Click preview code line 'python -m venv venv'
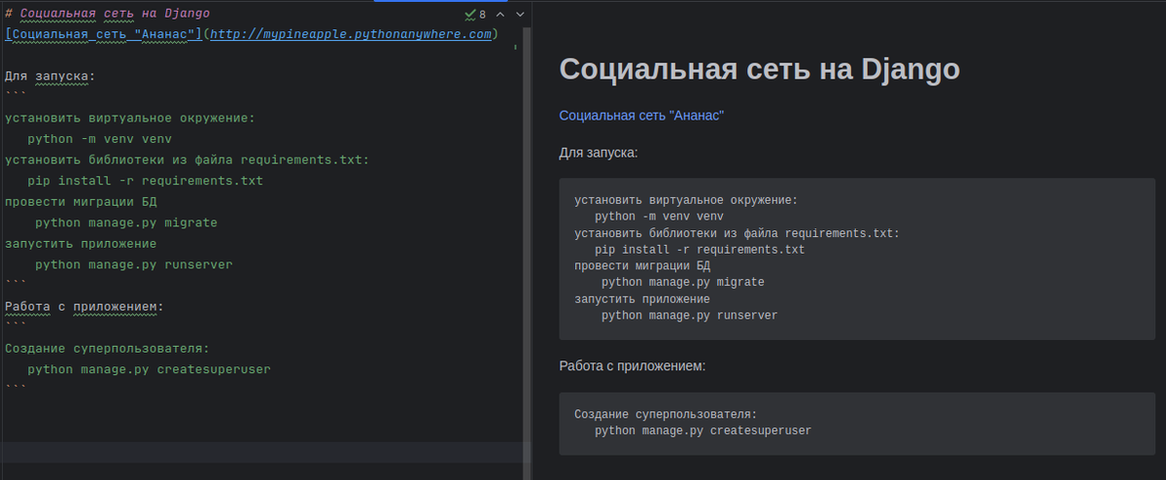The image size is (1166, 480). point(659,217)
